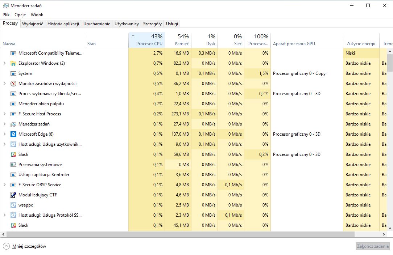Click the Host usługi: Usługa użytkownik gear icon
The width and height of the screenshot is (393, 255).
13,144
